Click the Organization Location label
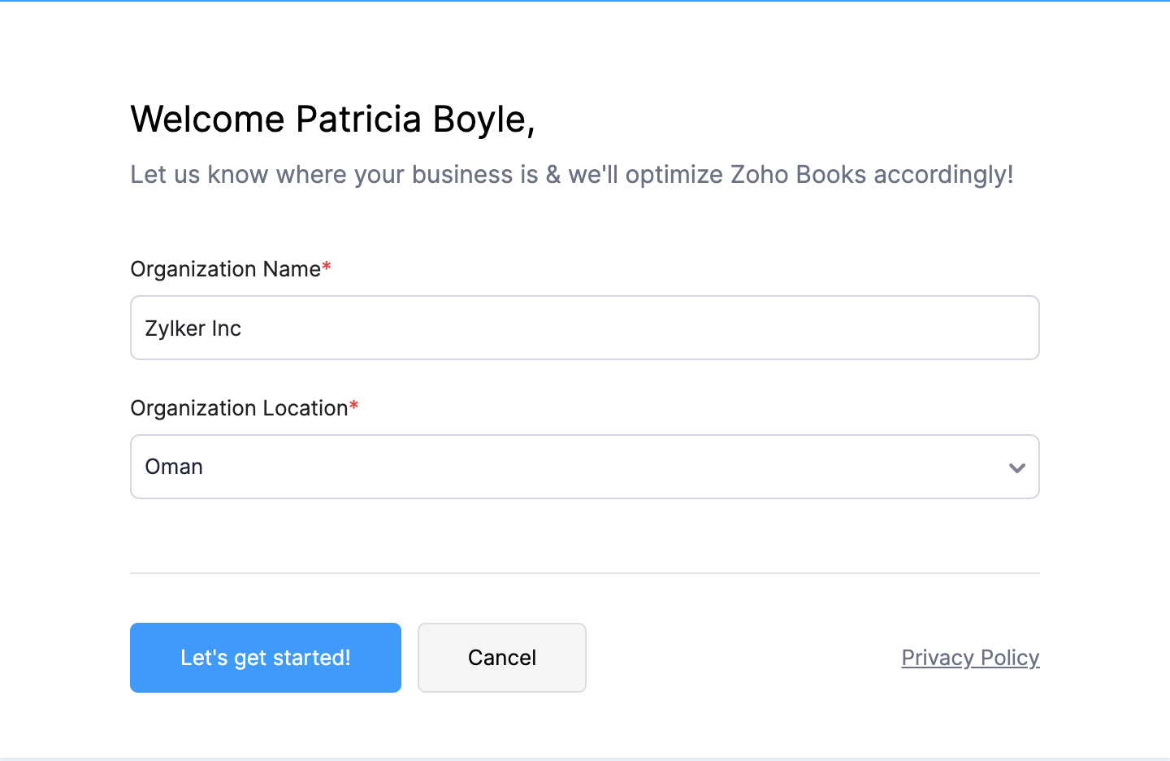The image size is (1170, 761). click(x=239, y=408)
